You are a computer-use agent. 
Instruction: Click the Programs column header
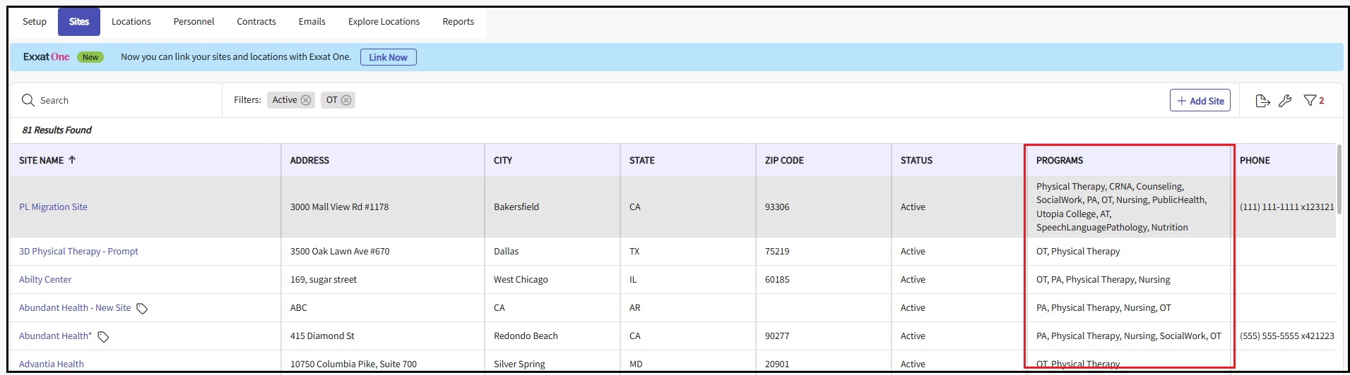(1059, 161)
